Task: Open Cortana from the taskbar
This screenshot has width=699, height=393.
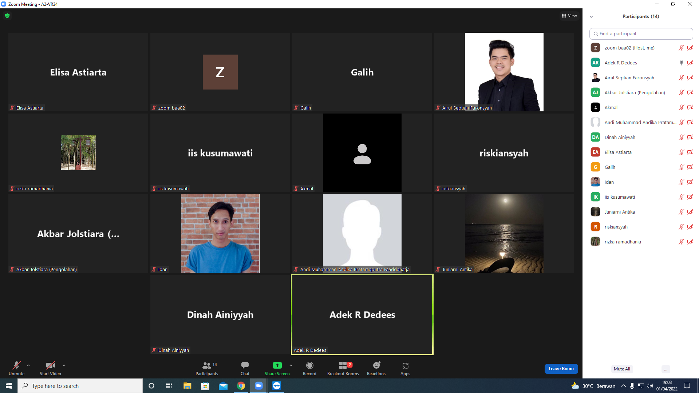Action: click(x=151, y=386)
